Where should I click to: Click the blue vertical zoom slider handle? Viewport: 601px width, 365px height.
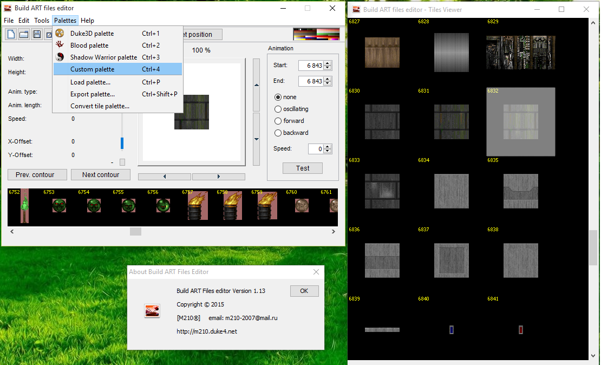pos(122,143)
